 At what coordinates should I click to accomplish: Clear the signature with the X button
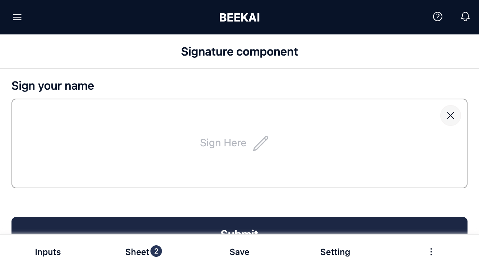(x=450, y=115)
